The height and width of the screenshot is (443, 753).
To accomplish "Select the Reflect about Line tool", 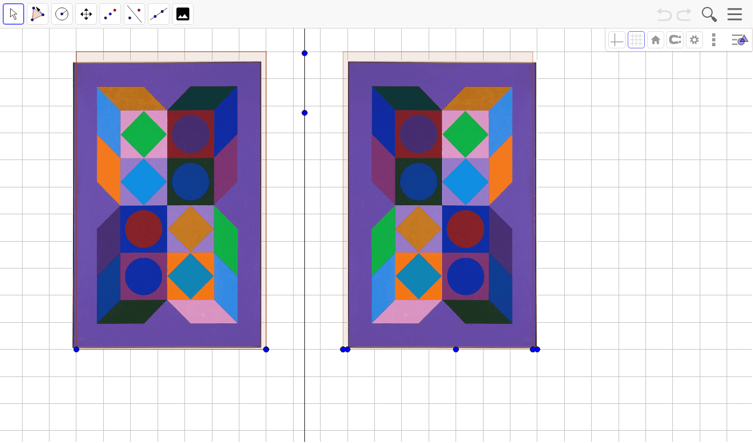I will [x=134, y=14].
